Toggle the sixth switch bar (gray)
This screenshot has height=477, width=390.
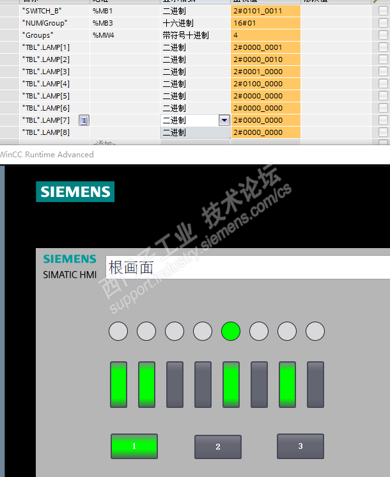[x=259, y=384]
